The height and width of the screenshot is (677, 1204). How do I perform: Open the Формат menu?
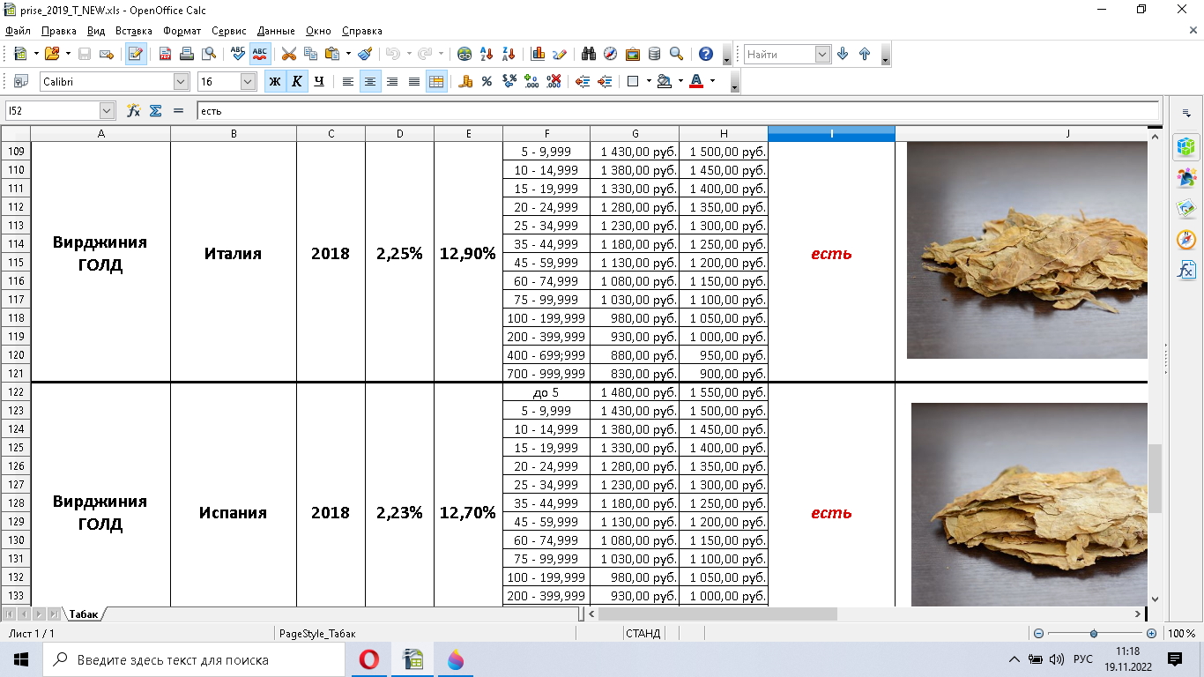click(x=182, y=31)
